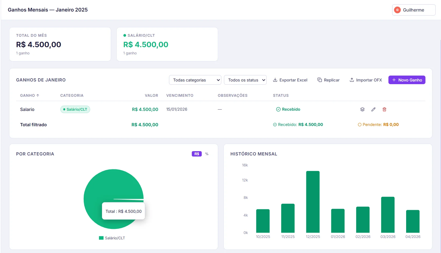This screenshot has height=253, width=441.
Task: Click the Recebido check status icon
Action: 278,109
